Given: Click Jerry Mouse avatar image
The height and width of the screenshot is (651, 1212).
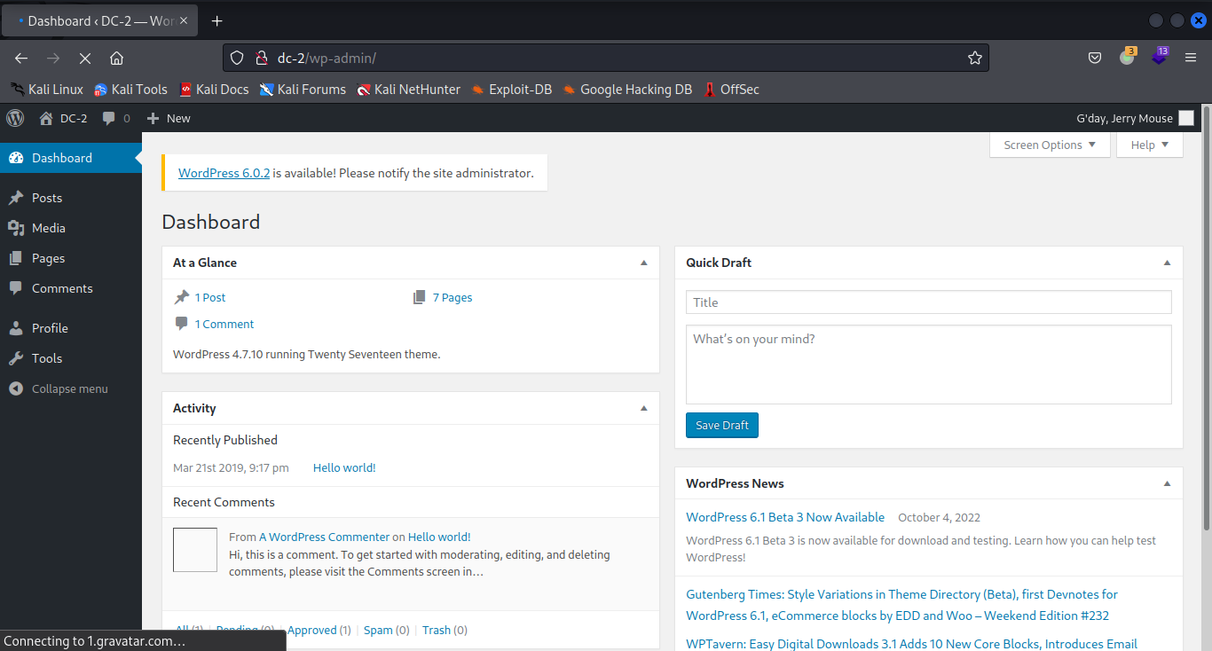Looking at the screenshot, I should (1186, 118).
